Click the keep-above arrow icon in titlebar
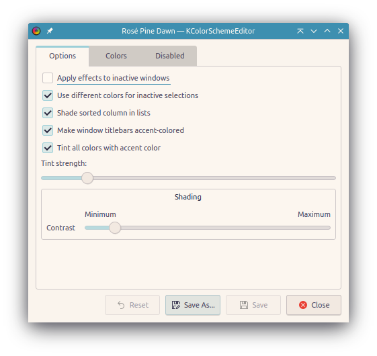 pos(300,31)
